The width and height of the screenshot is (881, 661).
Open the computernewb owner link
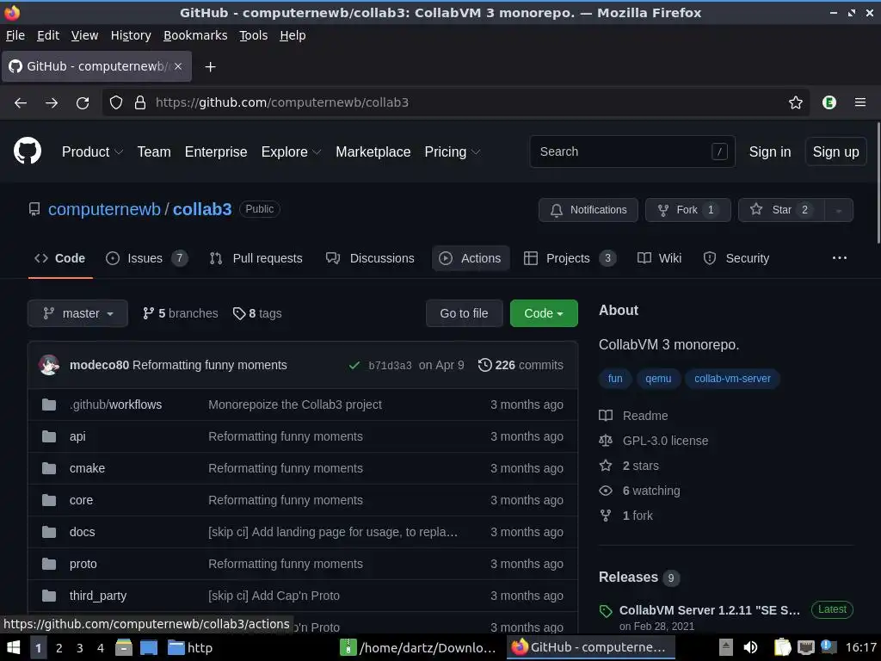[x=104, y=209]
